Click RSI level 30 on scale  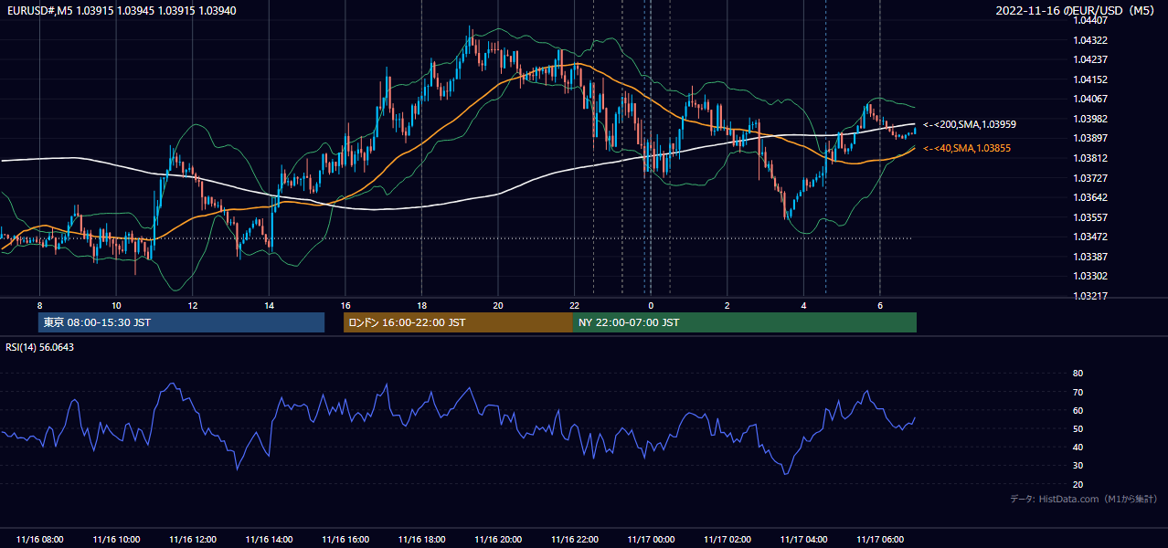click(1078, 466)
